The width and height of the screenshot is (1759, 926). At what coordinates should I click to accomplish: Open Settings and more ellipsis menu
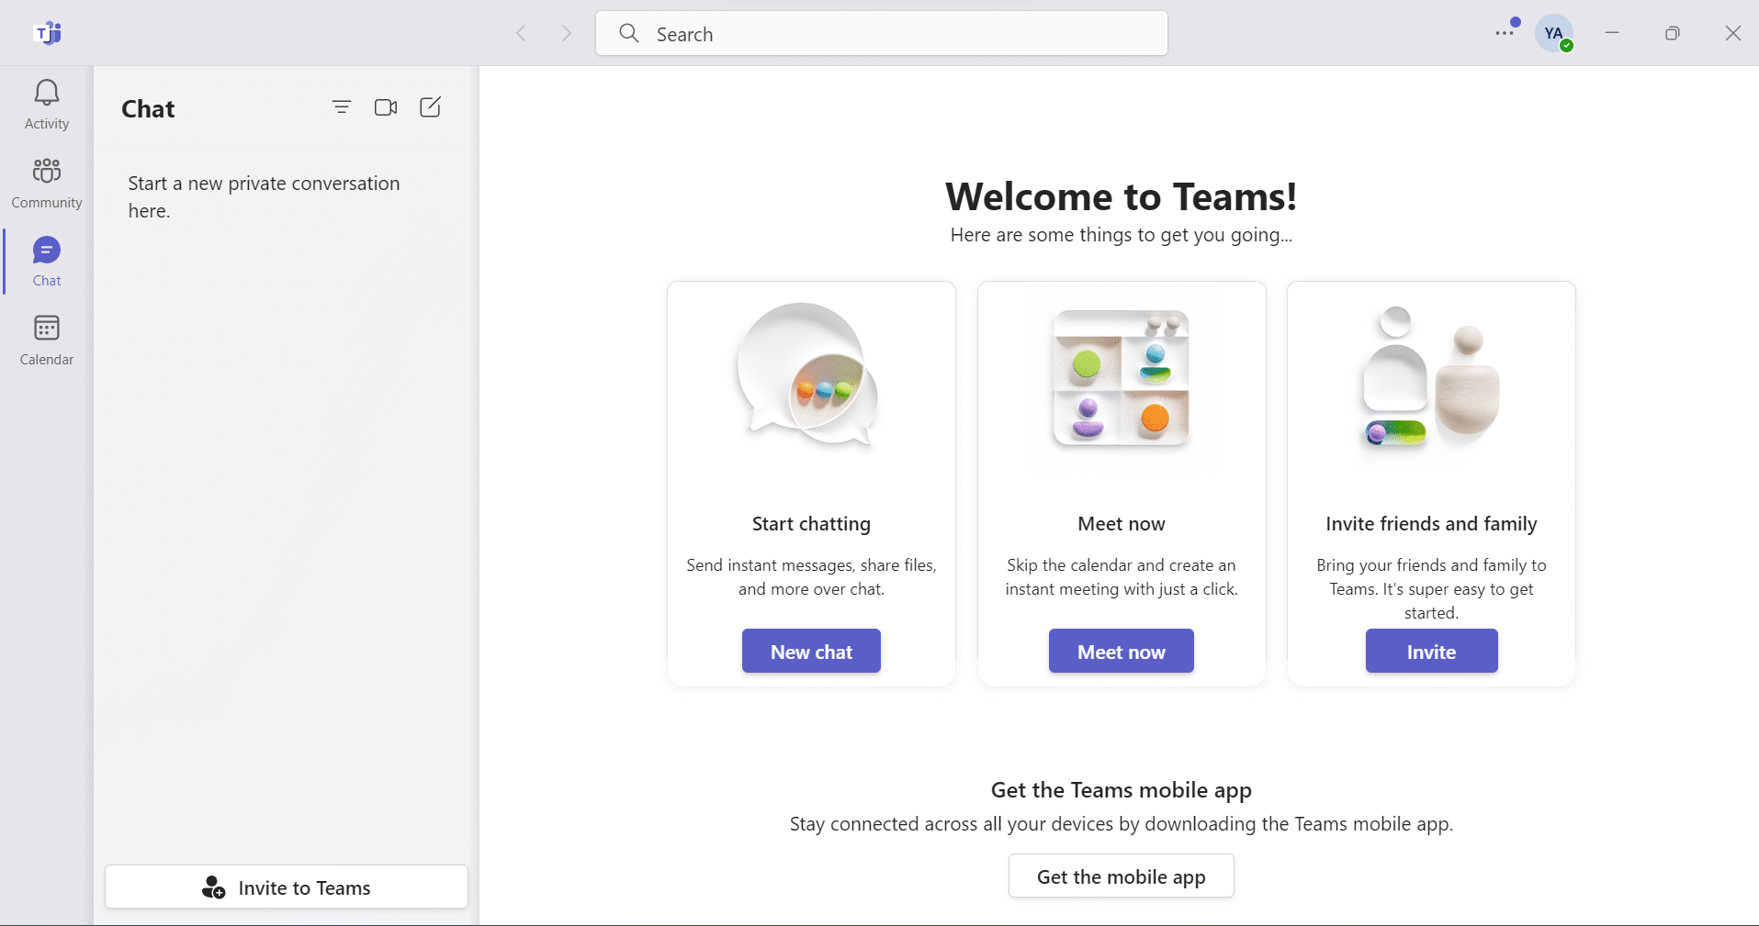(1504, 33)
